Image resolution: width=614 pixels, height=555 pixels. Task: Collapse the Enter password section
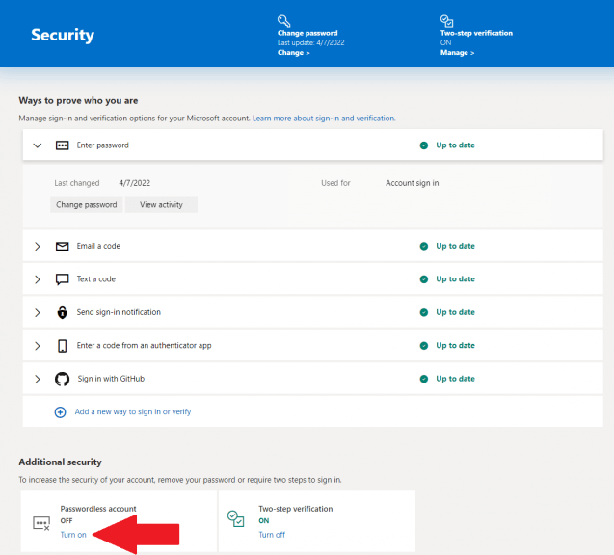coord(38,145)
